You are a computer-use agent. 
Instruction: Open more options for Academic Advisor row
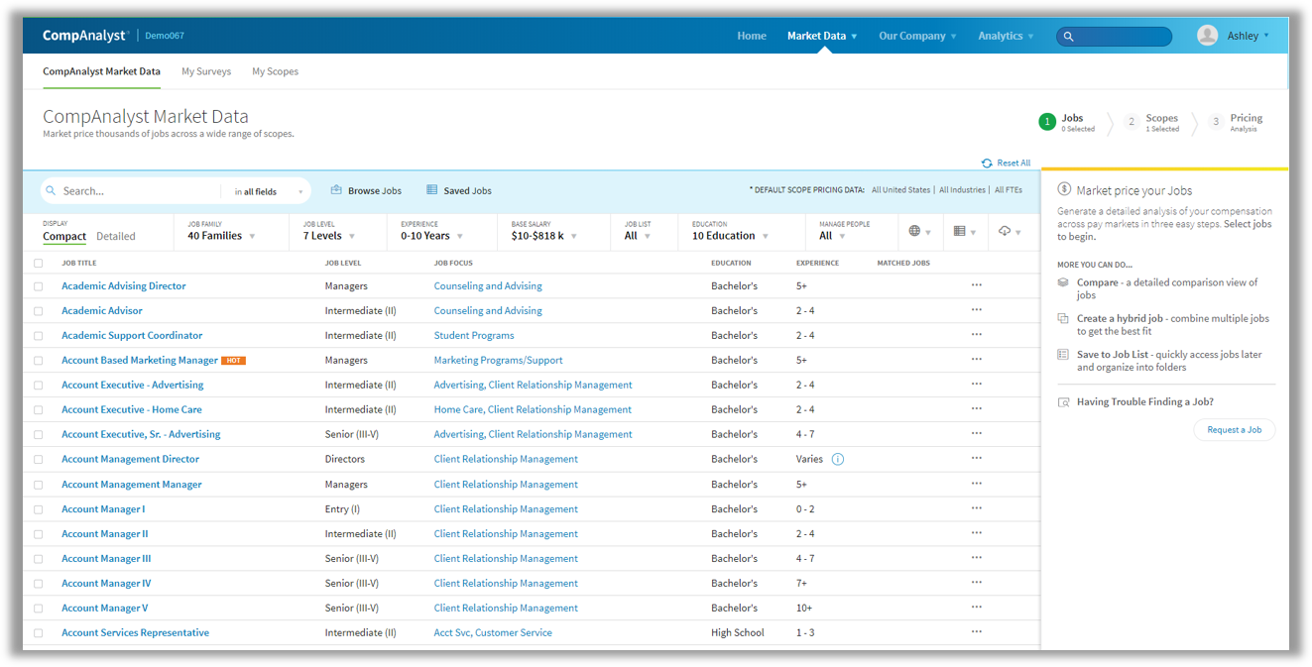tap(977, 310)
